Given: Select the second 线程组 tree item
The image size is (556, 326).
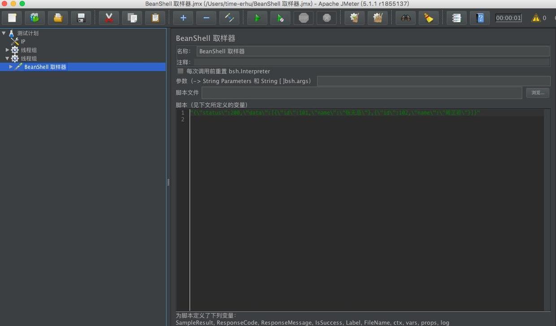Looking at the screenshot, I should [29, 58].
